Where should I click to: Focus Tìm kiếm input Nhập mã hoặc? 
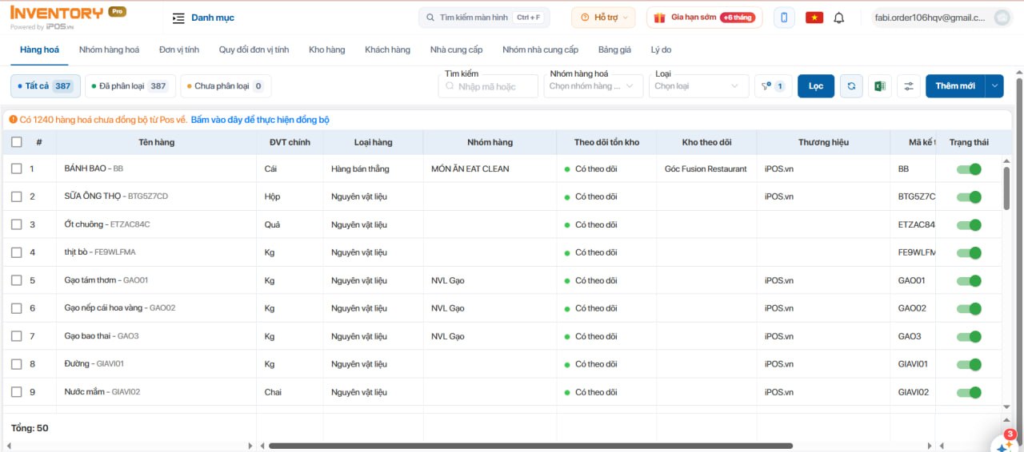tap(488, 86)
